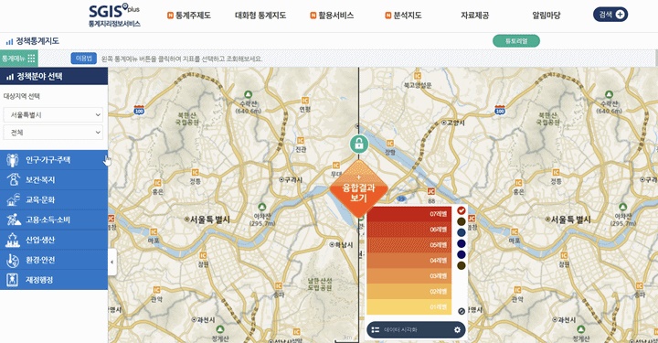Open the 전체 district dropdown
This screenshot has width=658, height=343.
(53, 133)
